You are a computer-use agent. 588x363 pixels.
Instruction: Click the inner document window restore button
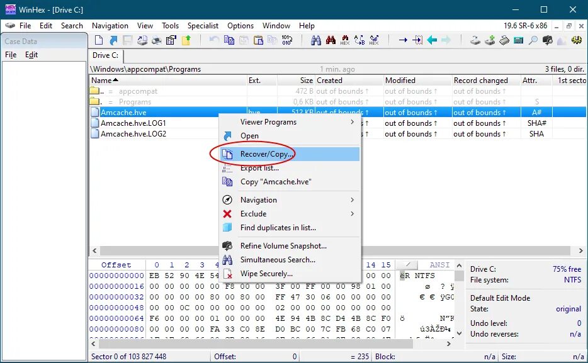[569, 26]
